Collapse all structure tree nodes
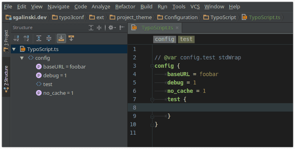The image size is (295, 149). (49, 38)
